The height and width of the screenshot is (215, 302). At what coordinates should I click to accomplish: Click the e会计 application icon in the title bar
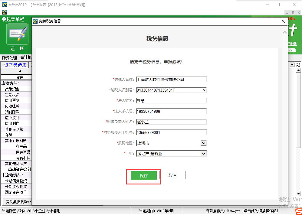pyautogui.click(x=5, y=5)
